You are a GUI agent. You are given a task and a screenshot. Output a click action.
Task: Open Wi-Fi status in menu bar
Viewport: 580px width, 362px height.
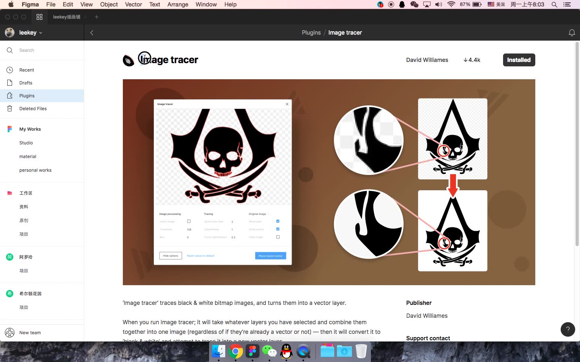pyautogui.click(x=451, y=4)
